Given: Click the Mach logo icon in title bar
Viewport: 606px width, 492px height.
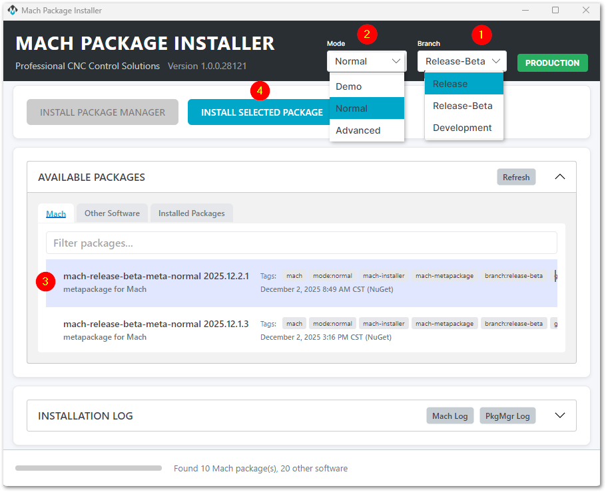Looking at the screenshot, I should (x=13, y=11).
